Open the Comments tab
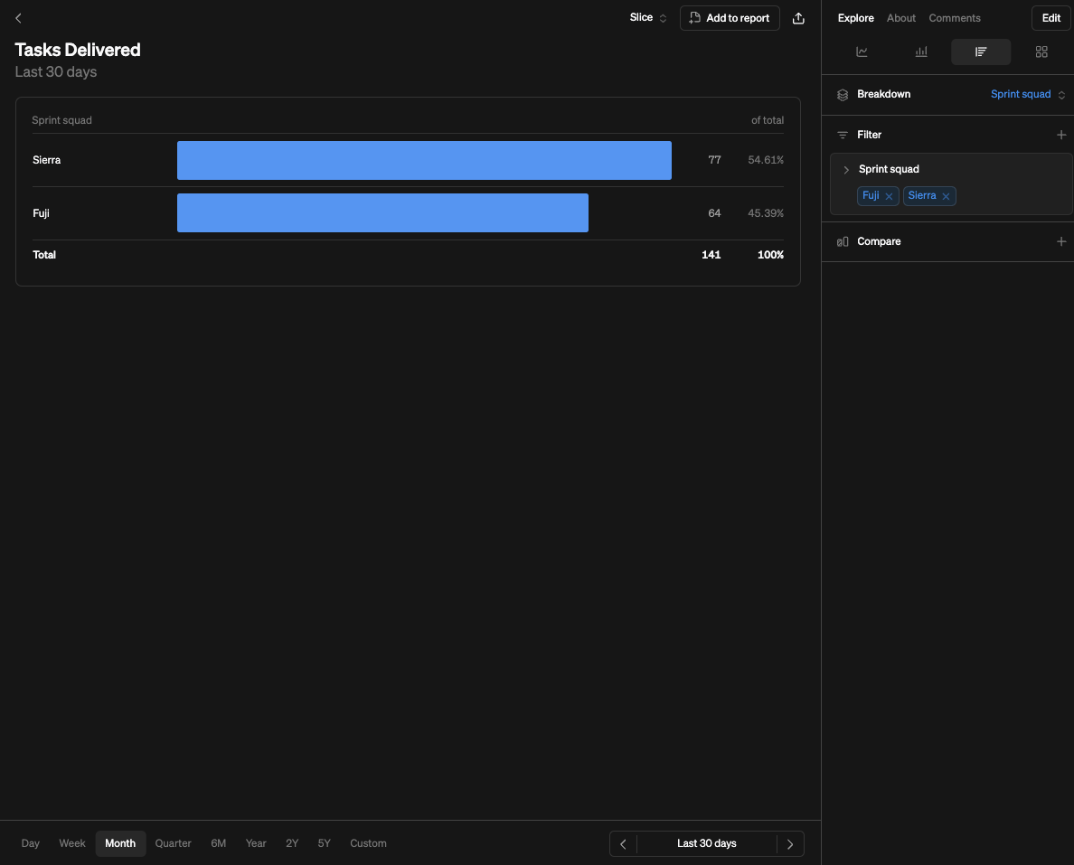1074x865 pixels. [x=954, y=18]
